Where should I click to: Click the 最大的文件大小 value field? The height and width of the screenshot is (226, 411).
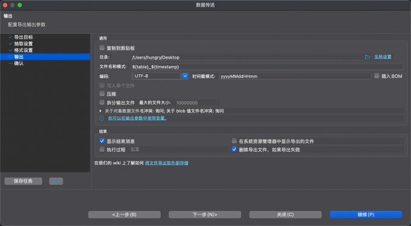click(197, 103)
